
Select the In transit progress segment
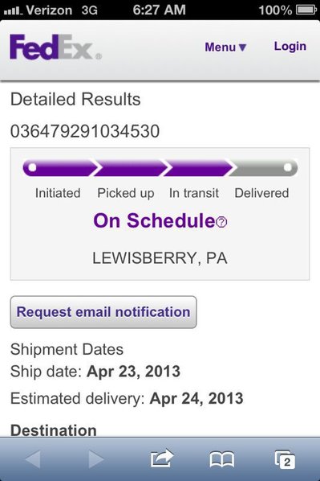pos(199,168)
